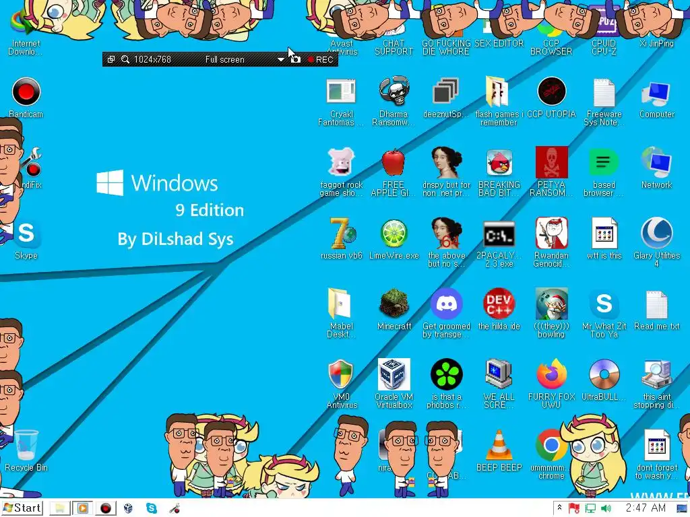This screenshot has height=517, width=690.
Task: Click the magnifier icon beside 1024x768
Action: pyautogui.click(x=125, y=59)
